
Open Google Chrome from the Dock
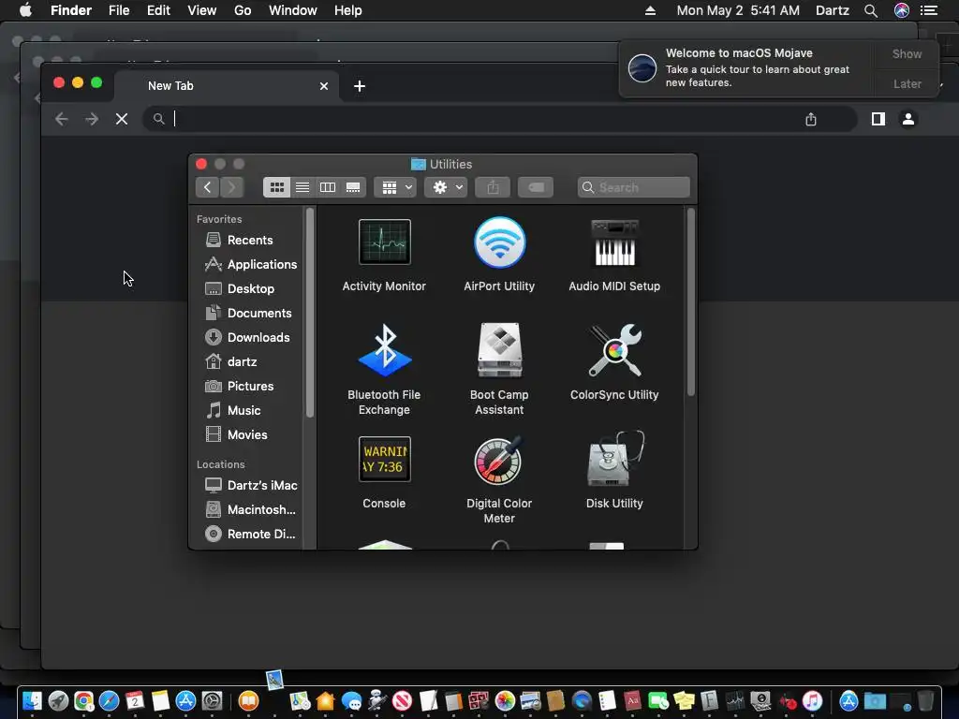tap(83, 700)
